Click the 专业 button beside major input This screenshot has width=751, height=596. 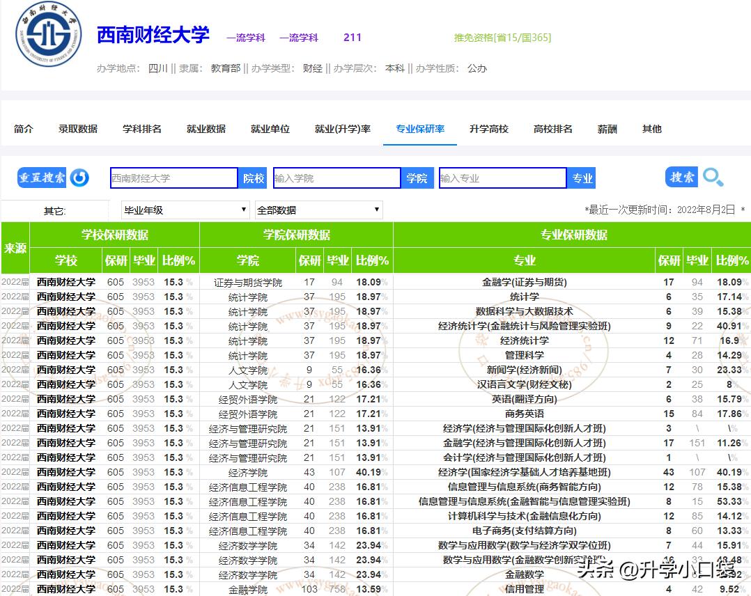pos(581,178)
